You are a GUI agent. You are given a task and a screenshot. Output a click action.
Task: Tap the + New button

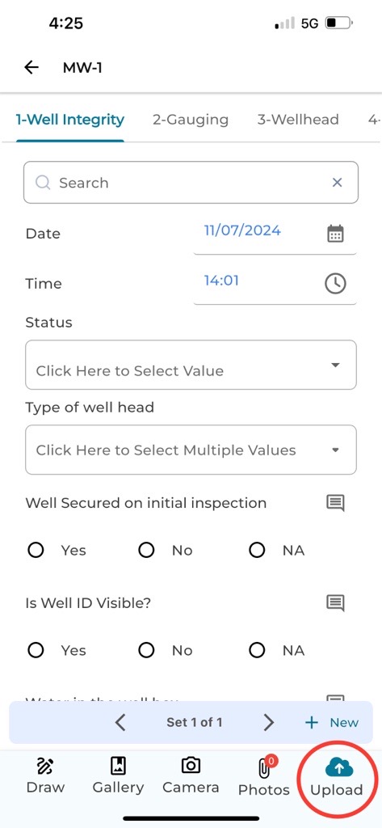pyautogui.click(x=332, y=722)
